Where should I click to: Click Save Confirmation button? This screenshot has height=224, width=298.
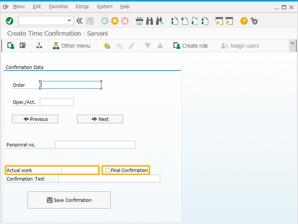pos(69,200)
